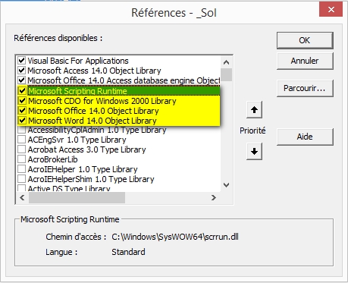Image resolution: width=348 pixels, height=283 pixels.
Task: Click the list's scroll up arrow
Action: point(227,62)
